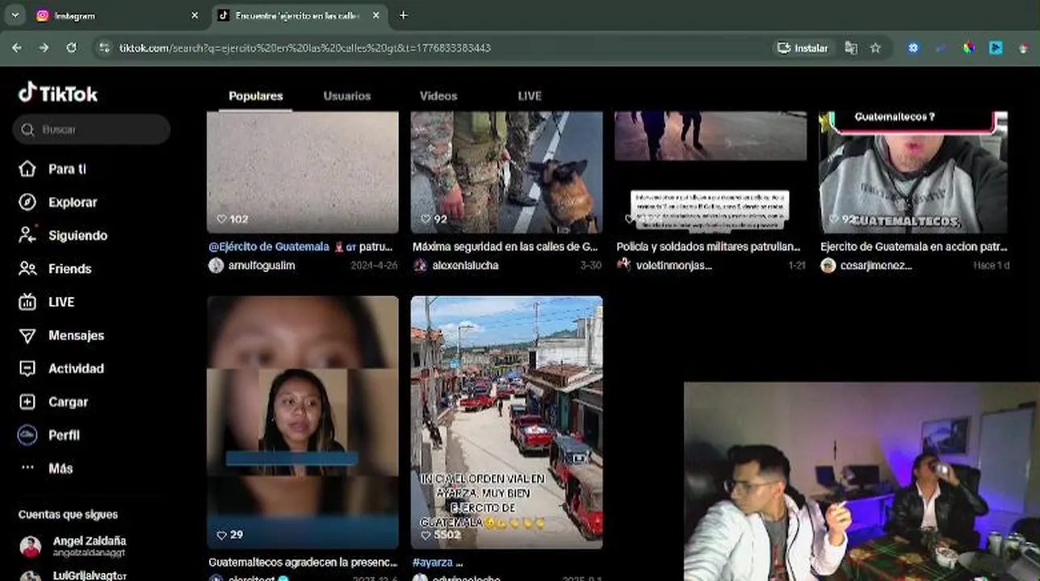Click the blue gear extension icon
The image size is (1040, 581).
[913, 48]
